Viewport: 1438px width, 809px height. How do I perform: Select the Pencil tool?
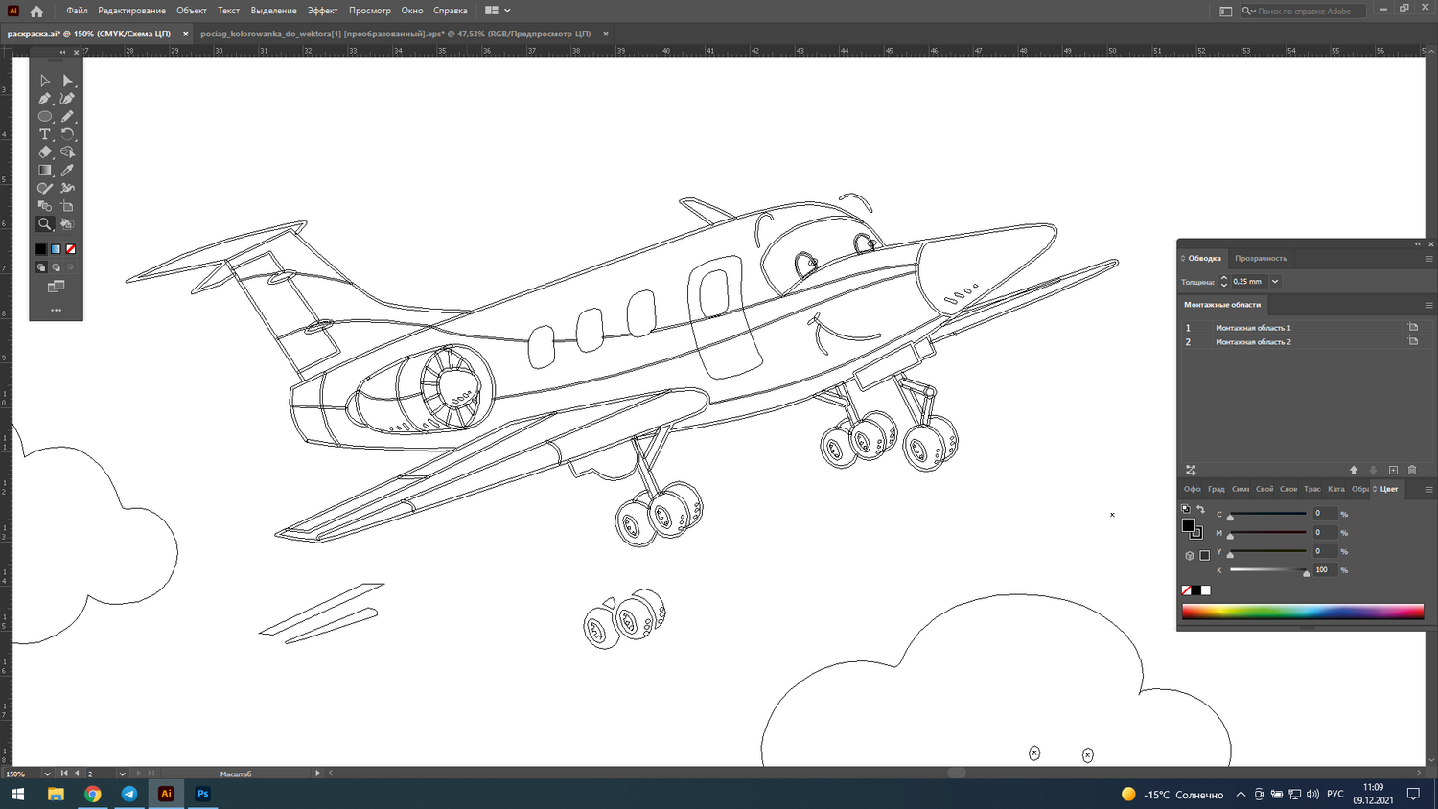pyautogui.click(x=67, y=117)
